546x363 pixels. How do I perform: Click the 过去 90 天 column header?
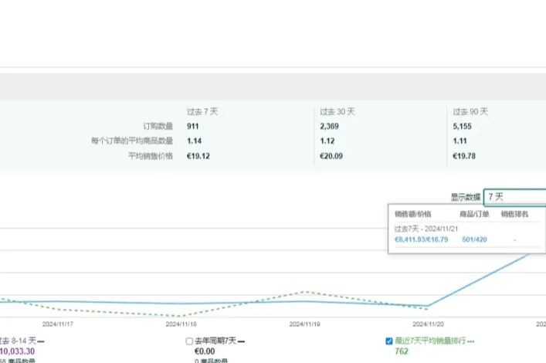470,112
